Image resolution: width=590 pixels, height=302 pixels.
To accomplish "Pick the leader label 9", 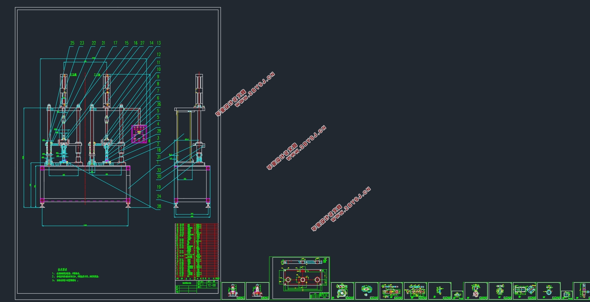I will tap(158, 77).
